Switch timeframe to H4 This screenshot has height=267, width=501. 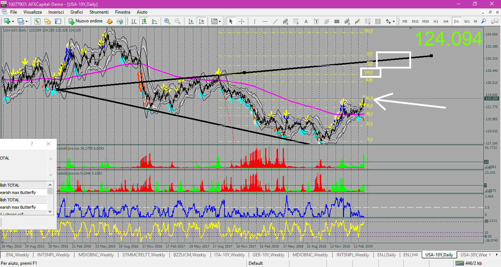[446, 21]
